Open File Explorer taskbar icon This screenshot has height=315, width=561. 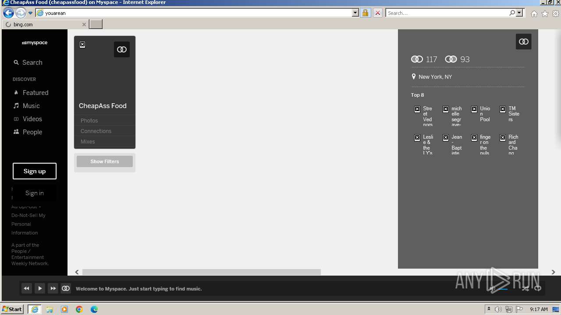[x=50, y=309]
